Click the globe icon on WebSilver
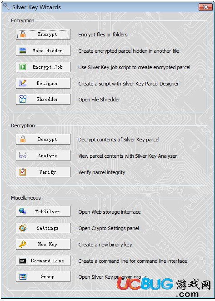The image size is (215, 301). tap(23, 211)
